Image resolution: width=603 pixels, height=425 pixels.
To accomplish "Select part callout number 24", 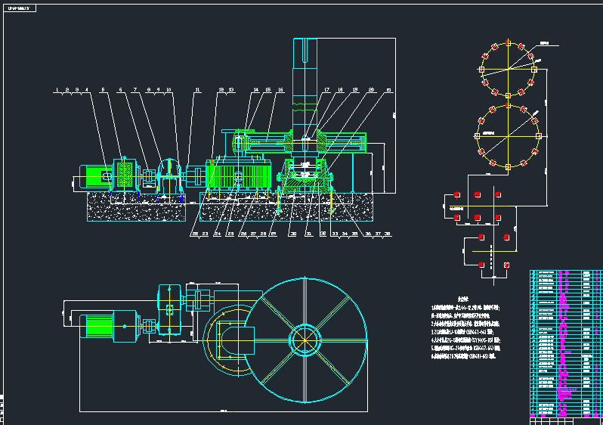I will tap(218, 234).
